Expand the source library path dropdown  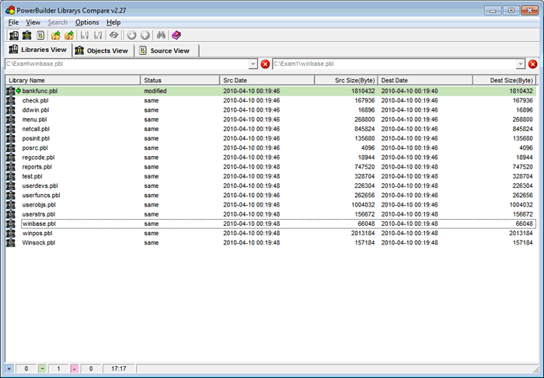click(253, 64)
